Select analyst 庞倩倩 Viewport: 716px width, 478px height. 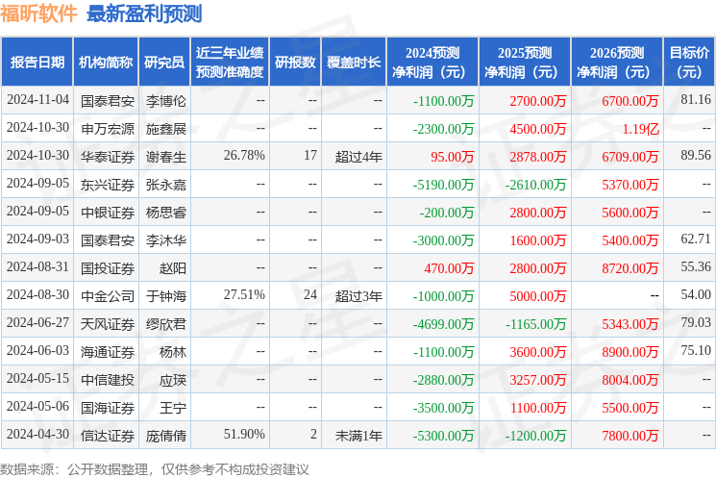pyautogui.click(x=165, y=436)
